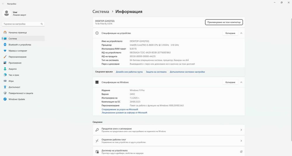Click the Windows Update sync icon

pos(5,99)
